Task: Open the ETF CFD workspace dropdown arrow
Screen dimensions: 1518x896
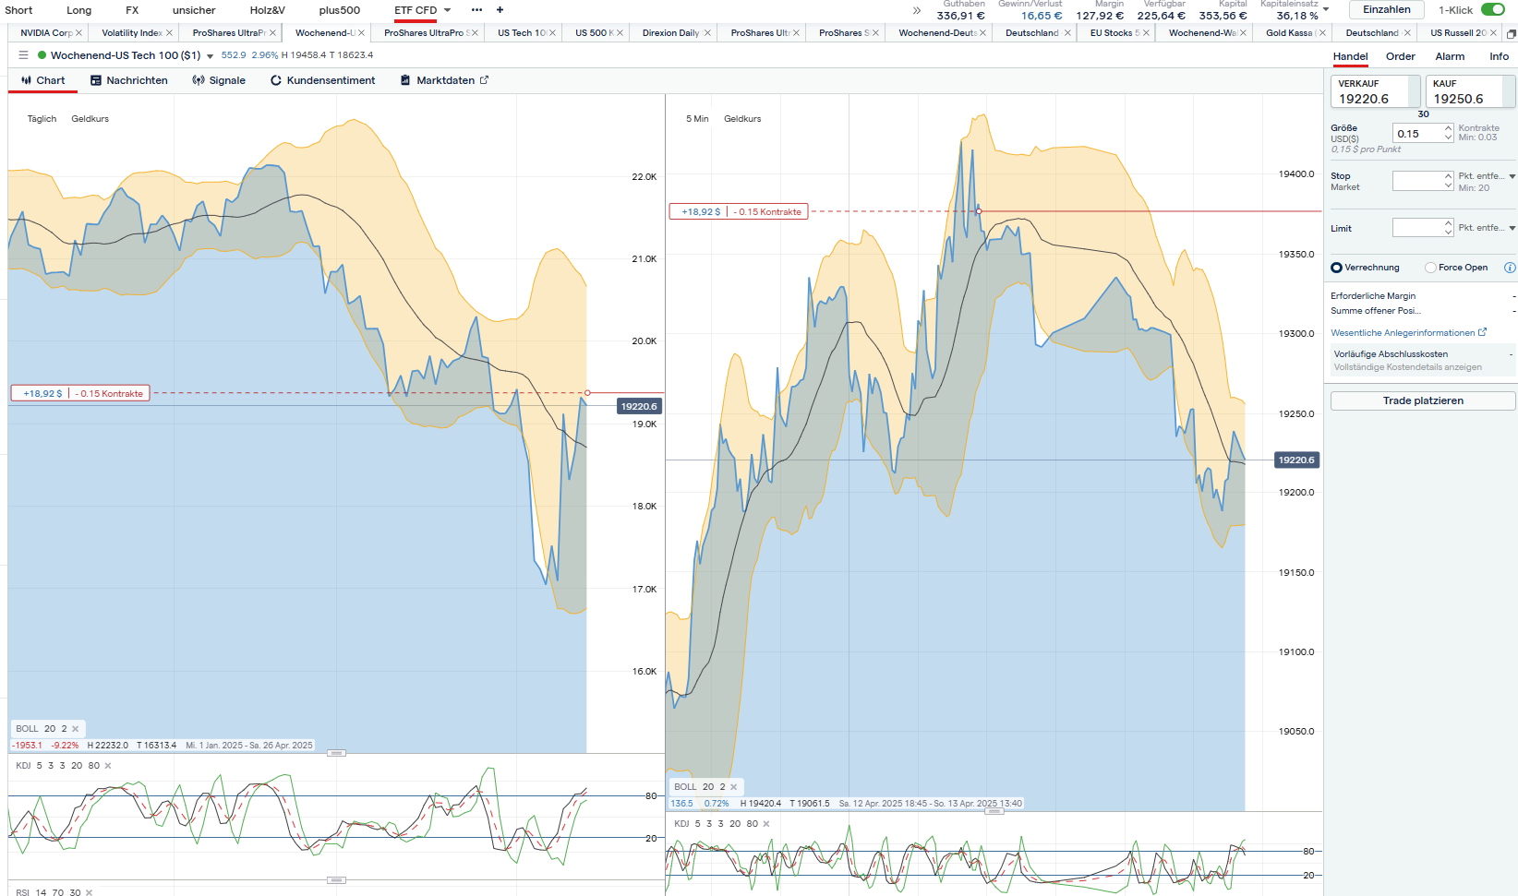Action: 448,10
